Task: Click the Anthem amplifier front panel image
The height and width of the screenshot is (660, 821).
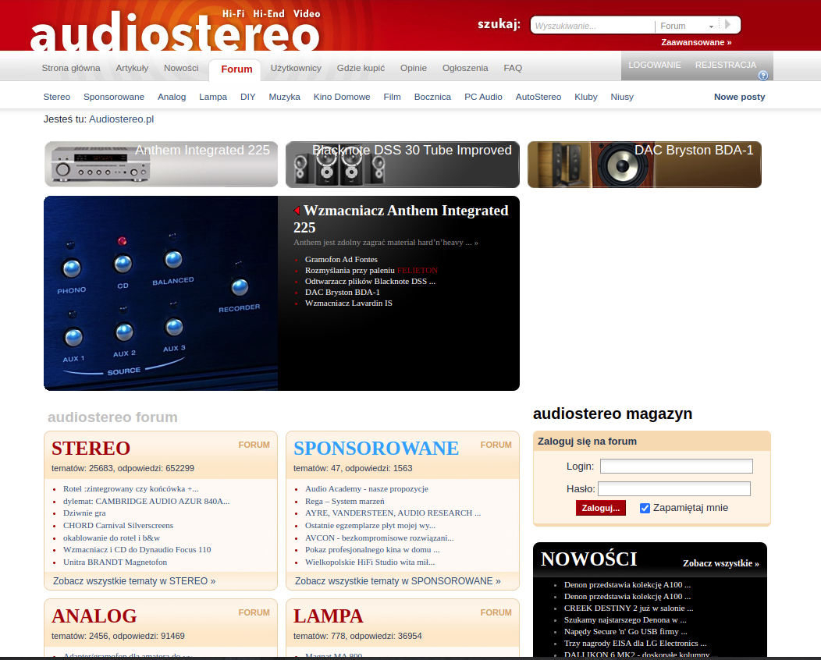Action: click(x=161, y=293)
